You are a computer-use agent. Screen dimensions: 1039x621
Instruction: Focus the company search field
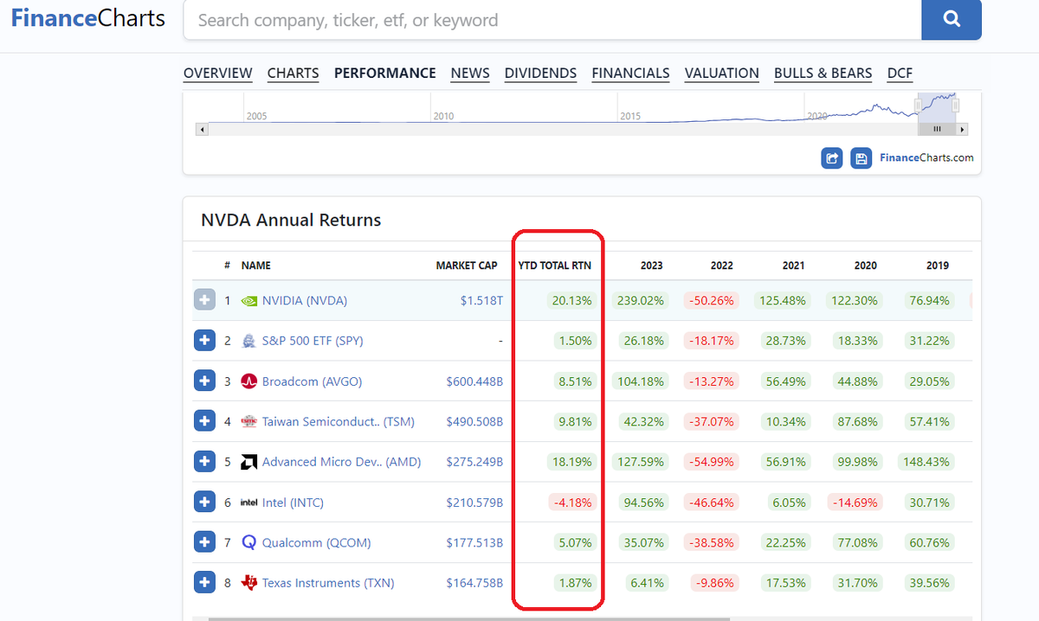click(552, 20)
